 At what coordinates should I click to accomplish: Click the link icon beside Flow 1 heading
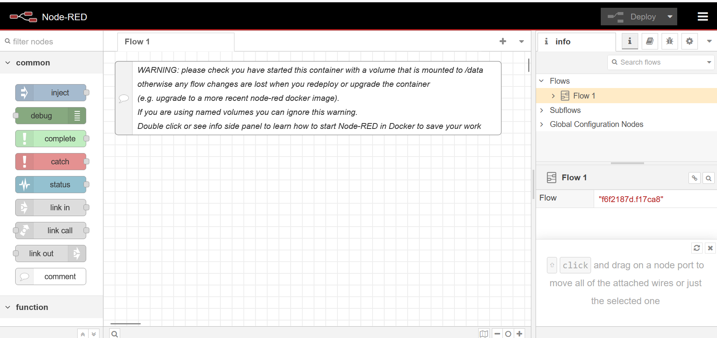pos(694,178)
